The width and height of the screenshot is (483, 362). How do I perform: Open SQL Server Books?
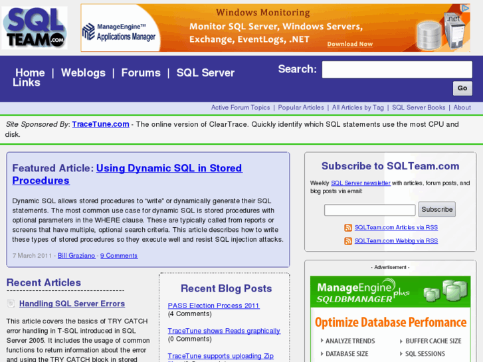point(419,108)
